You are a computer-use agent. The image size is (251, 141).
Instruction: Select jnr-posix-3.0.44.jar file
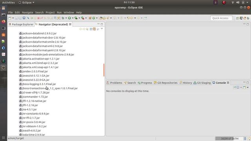coord(32,122)
